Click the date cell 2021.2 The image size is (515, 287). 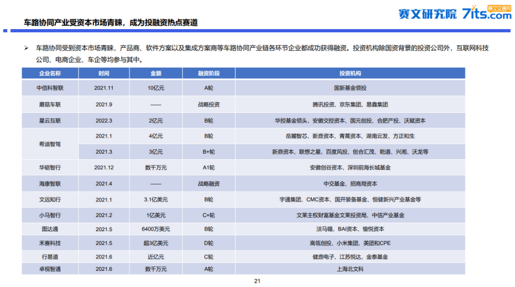tap(103, 215)
